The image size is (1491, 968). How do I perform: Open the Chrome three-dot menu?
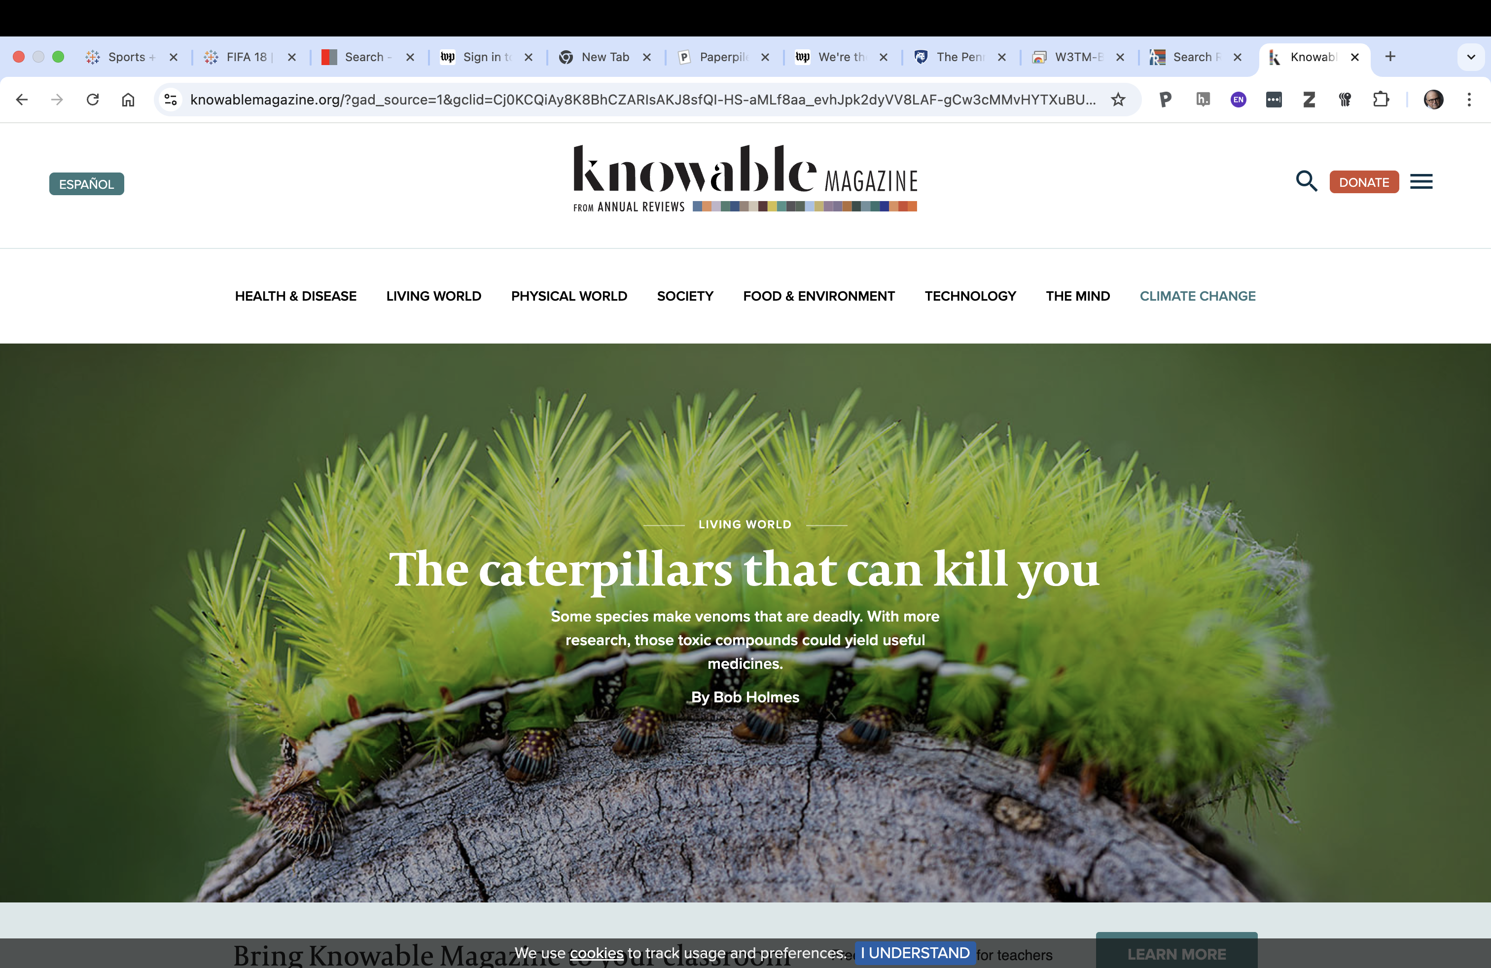tap(1469, 100)
